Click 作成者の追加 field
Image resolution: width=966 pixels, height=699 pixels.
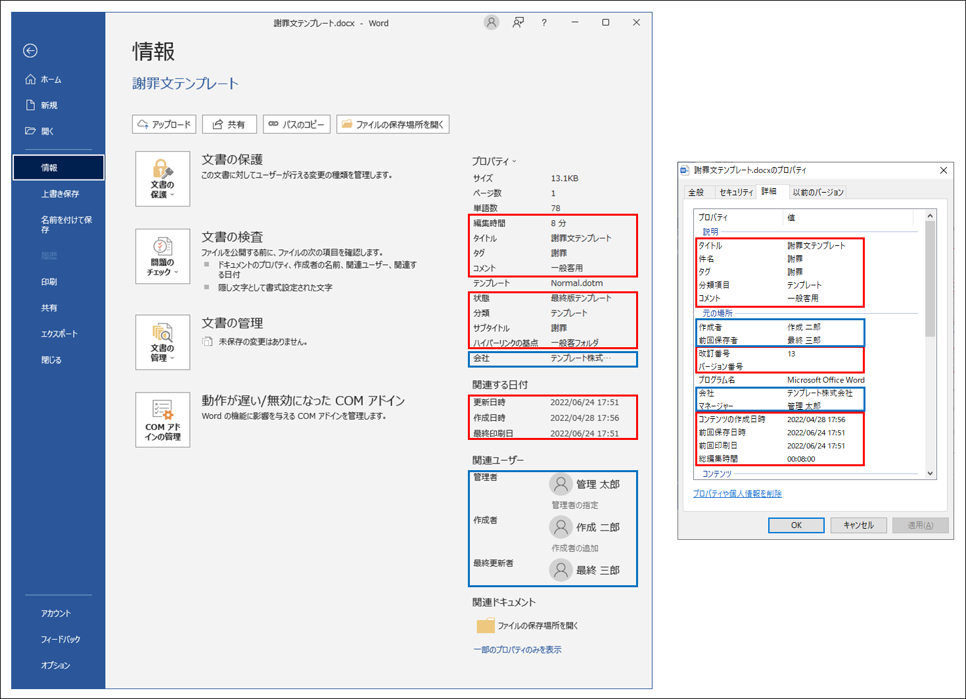point(575,548)
